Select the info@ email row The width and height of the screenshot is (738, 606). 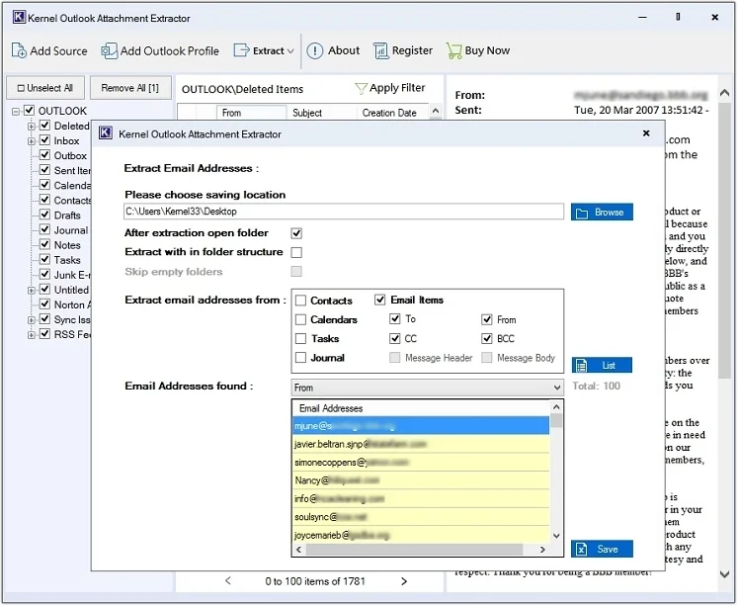click(420, 498)
